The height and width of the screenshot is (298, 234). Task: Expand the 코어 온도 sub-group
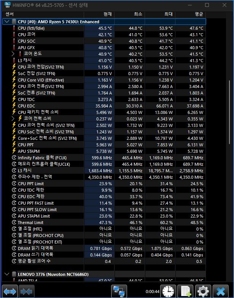[x=13, y=54]
